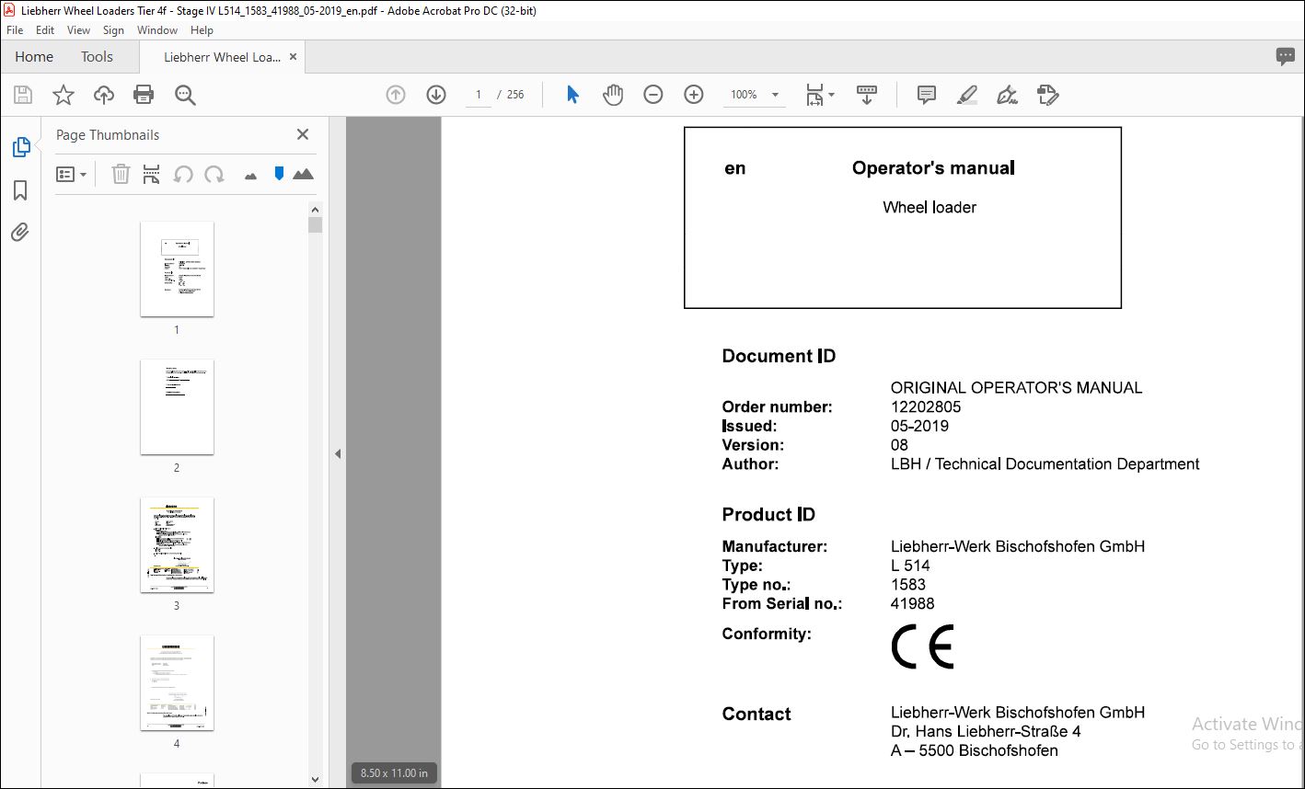This screenshot has height=789, width=1305.
Task: Open the Sign menu
Action: point(113,30)
